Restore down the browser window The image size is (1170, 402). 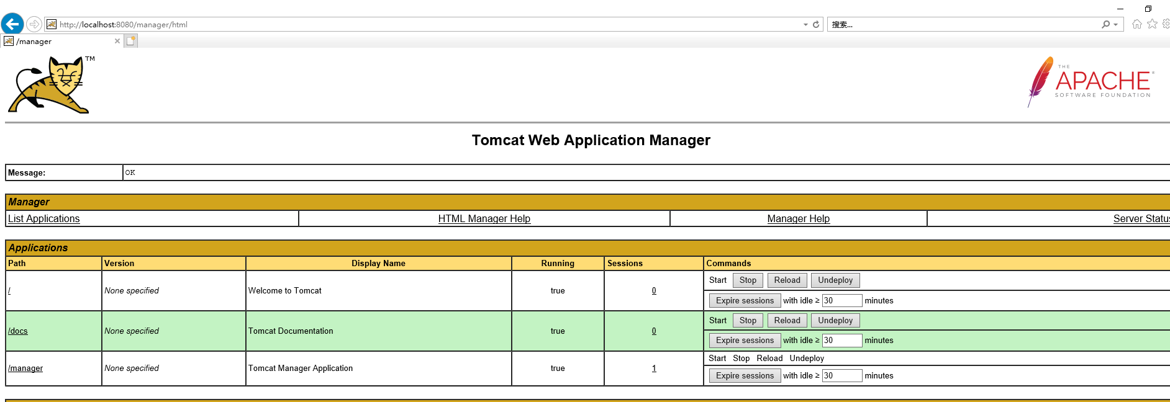[x=1148, y=9]
